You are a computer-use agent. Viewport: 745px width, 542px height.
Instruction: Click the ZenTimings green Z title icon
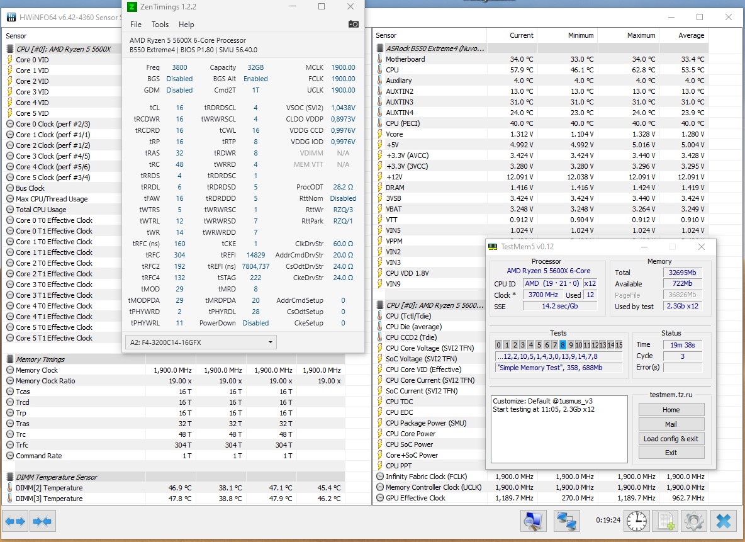pyautogui.click(x=132, y=7)
